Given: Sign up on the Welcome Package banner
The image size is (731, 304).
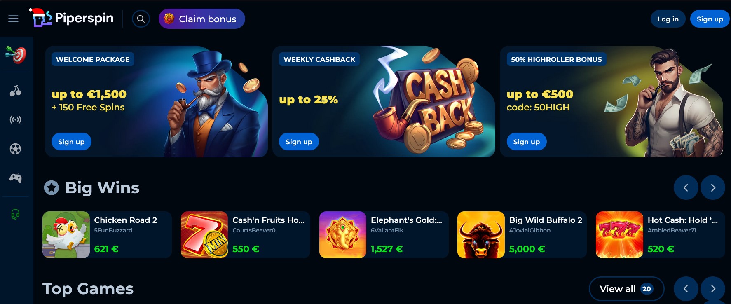Looking at the screenshot, I should tap(71, 142).
